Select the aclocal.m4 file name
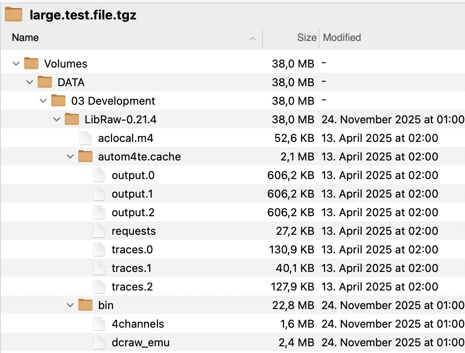Screen dimensions: 465x353 (x=126, y=138)
